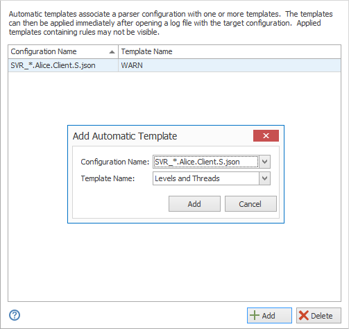Open the help question mark icon

(15, 315)
